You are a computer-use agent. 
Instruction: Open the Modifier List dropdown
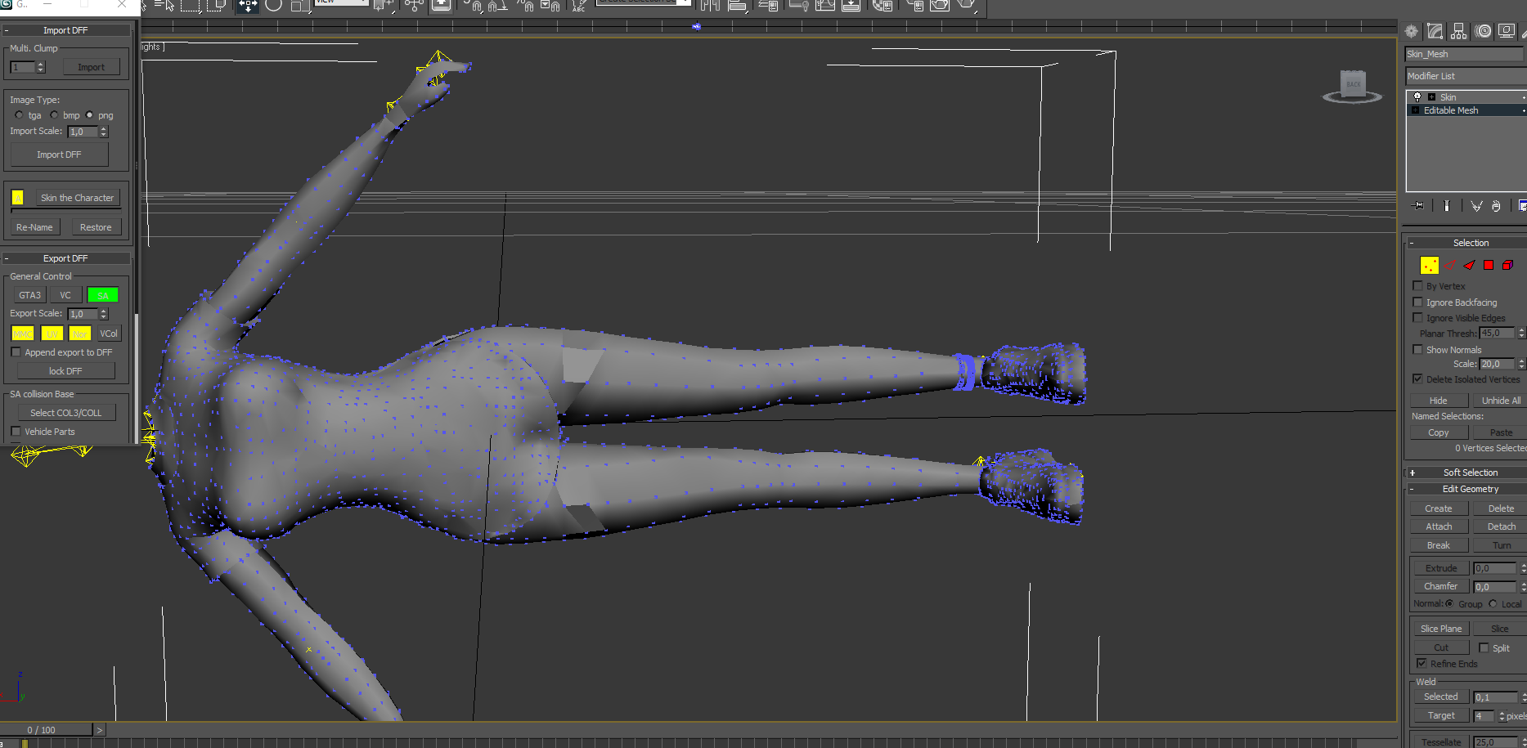click(1464, 76)
